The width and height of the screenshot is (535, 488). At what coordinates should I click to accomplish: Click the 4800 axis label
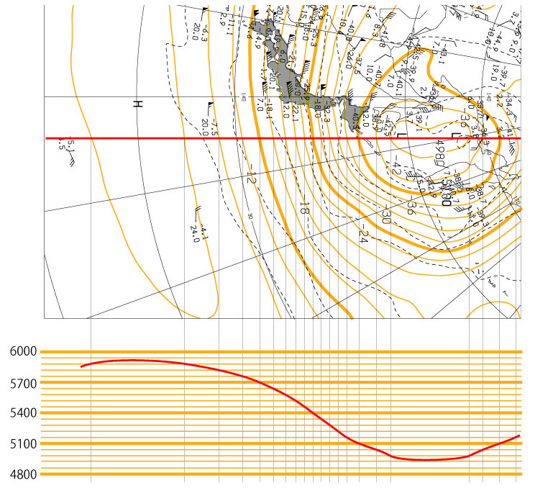point(23,474)
